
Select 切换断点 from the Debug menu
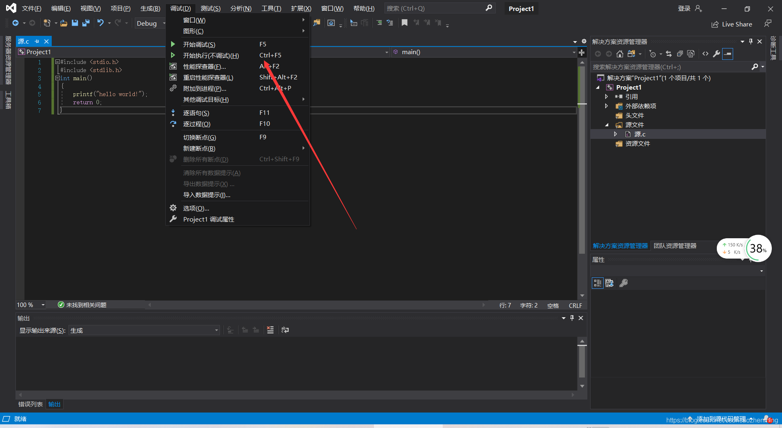click(x=199, y=137)
